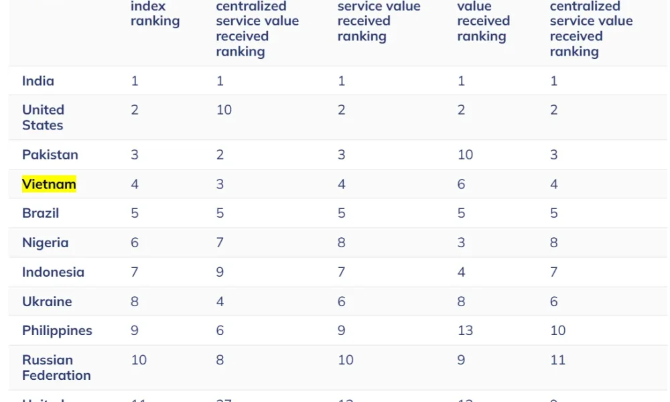Select the India row label

tap(38, 81)
